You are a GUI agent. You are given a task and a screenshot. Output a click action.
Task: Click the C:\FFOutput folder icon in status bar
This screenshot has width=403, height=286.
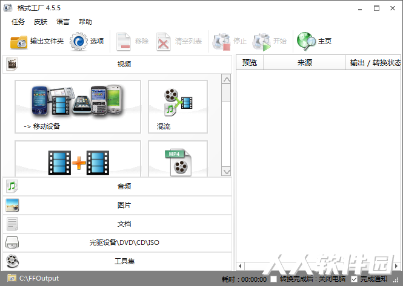[12, 278]
